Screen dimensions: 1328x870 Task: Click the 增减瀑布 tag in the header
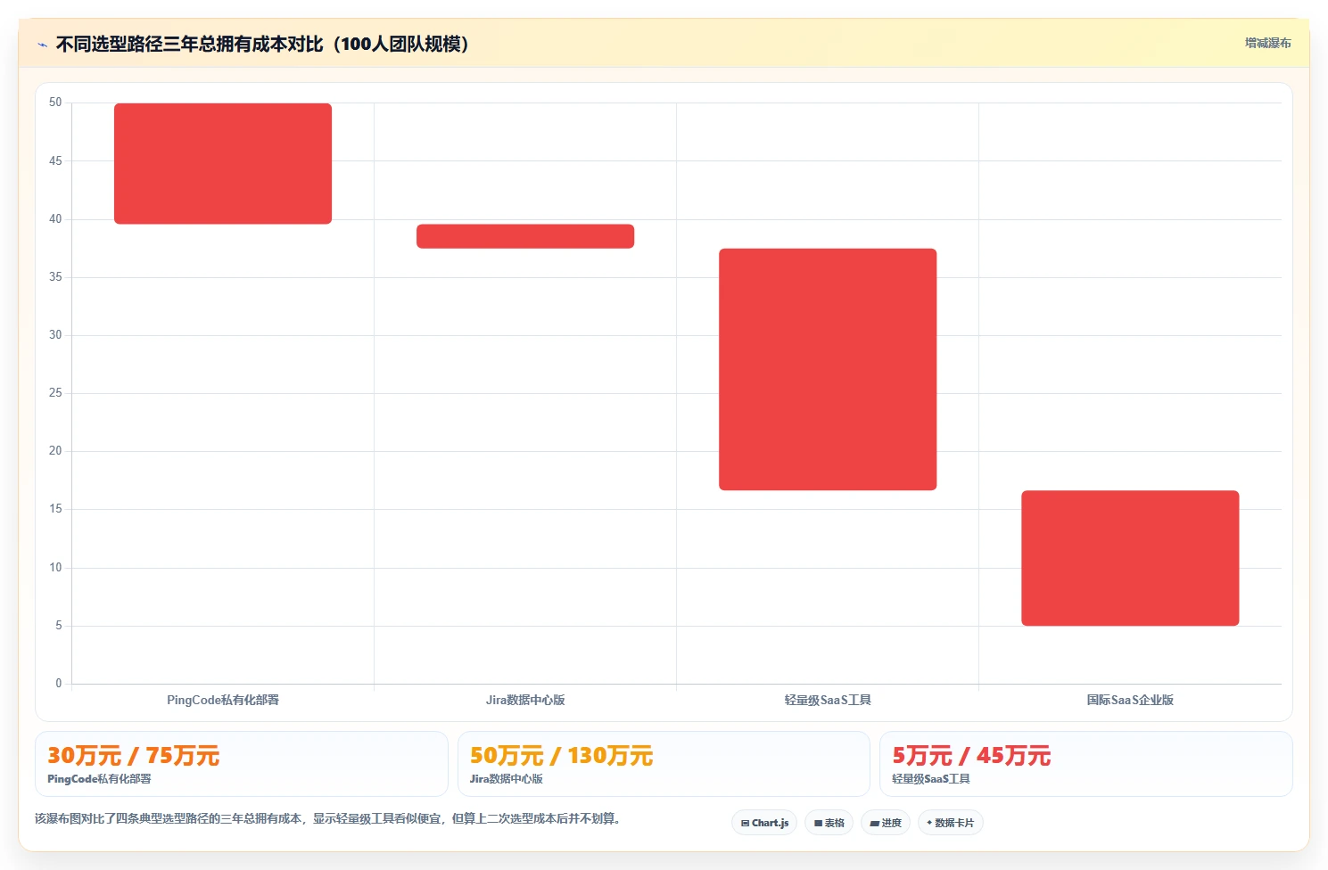point(1267,43)
